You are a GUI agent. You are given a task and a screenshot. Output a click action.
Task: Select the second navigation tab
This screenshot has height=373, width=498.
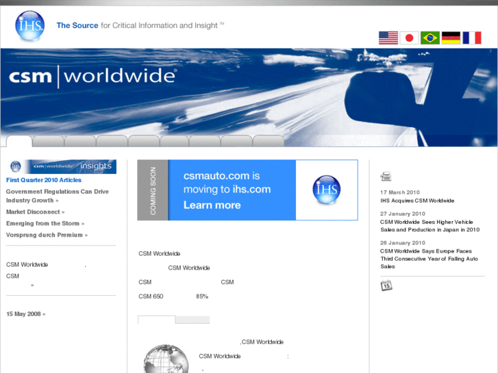(48, 141)
